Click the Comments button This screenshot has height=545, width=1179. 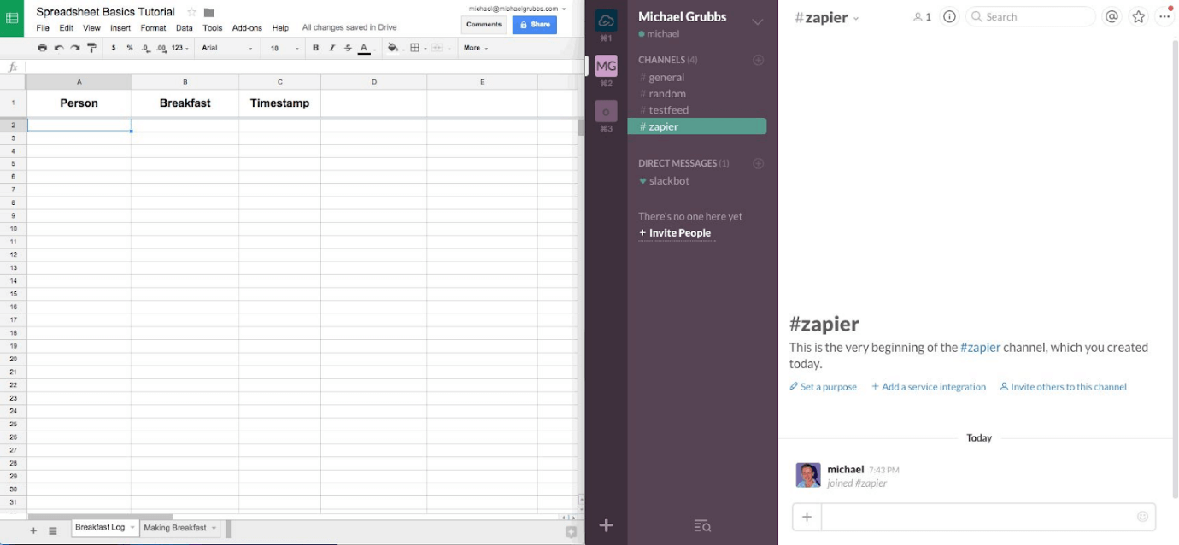484,25
